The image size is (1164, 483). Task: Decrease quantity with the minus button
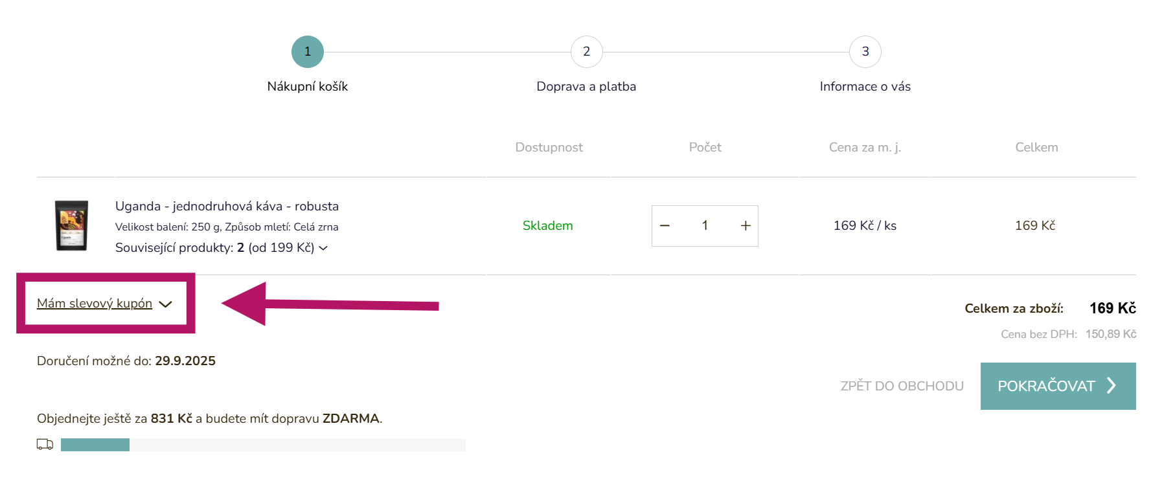[x=665, y=226]
